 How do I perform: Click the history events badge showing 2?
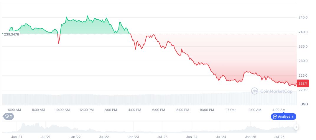tap(8, 117)
